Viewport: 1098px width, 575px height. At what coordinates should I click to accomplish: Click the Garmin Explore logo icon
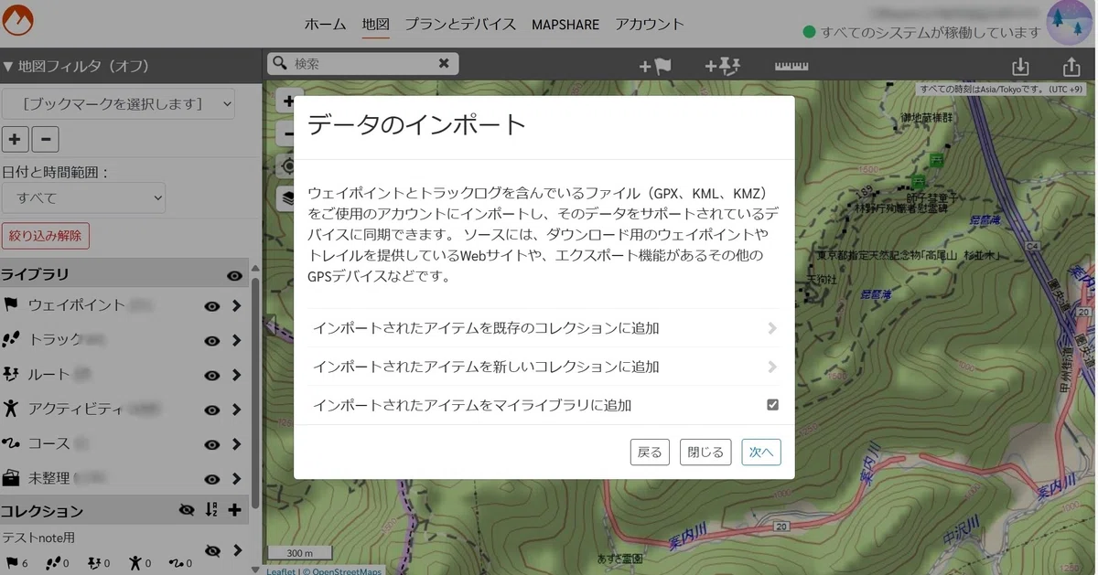tap(18, 20)
